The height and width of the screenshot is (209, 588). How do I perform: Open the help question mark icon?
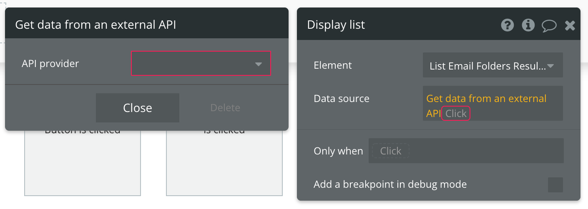pyautogui.click(x=507, y=25)
